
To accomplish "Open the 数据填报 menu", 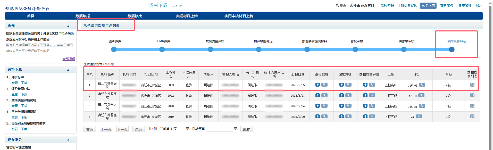I will point(82,16).
